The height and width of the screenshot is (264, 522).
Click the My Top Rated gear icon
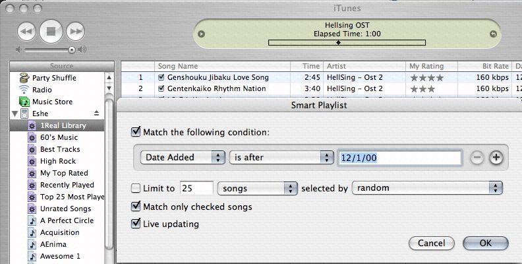click(32, 174)
